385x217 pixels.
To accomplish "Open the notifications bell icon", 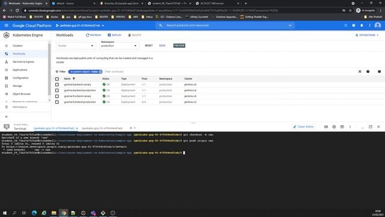I will click(x=362, y=25).
